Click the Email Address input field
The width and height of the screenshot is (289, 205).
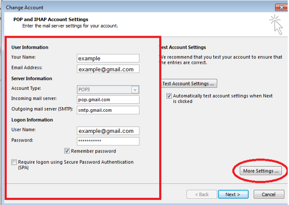click(x=108, y=69)
